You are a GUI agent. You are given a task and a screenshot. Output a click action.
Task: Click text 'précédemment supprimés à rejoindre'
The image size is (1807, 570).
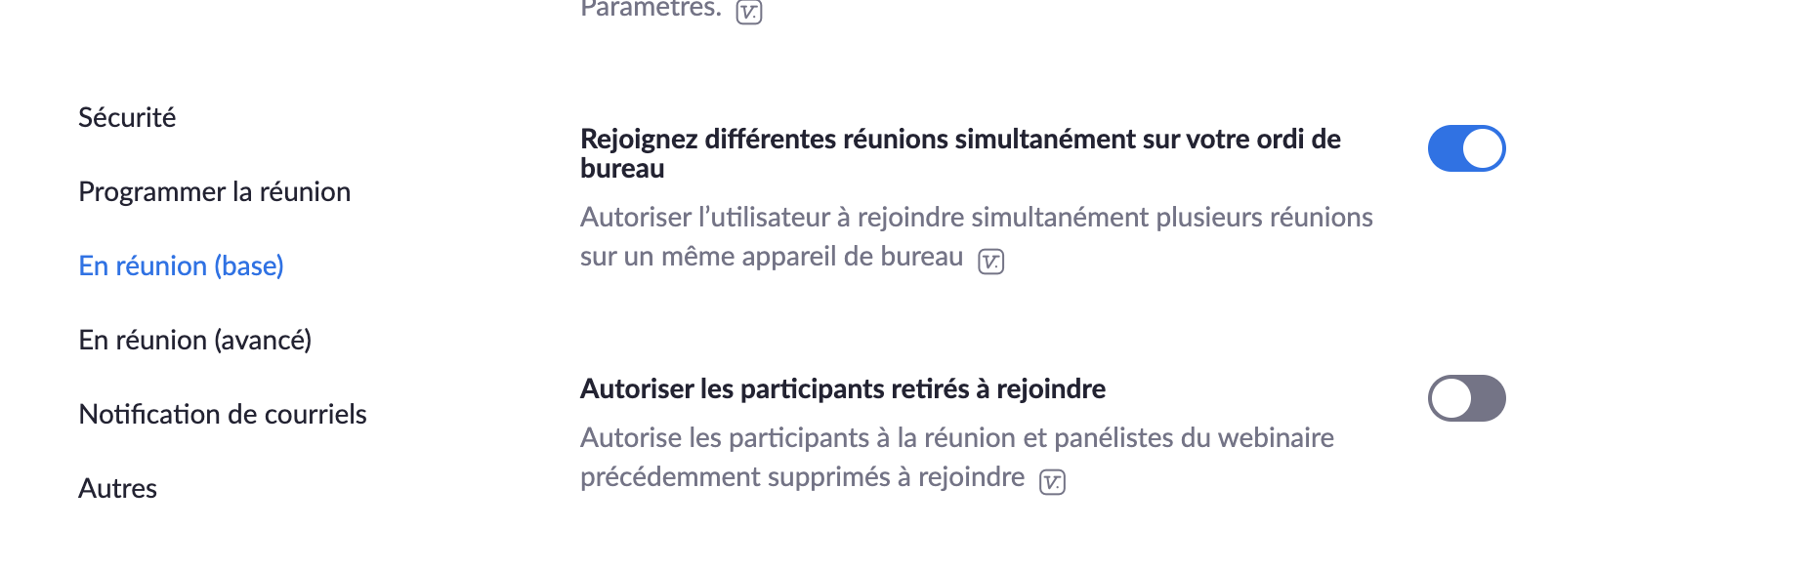coord(802,477)
